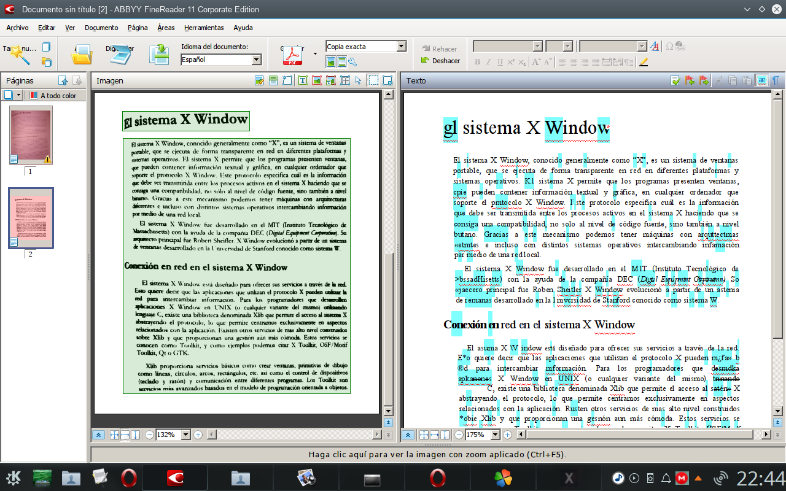Open the Documento menu
Viewport: 786px width, 491px height.
pyautogui.click(x=101, y=28)
